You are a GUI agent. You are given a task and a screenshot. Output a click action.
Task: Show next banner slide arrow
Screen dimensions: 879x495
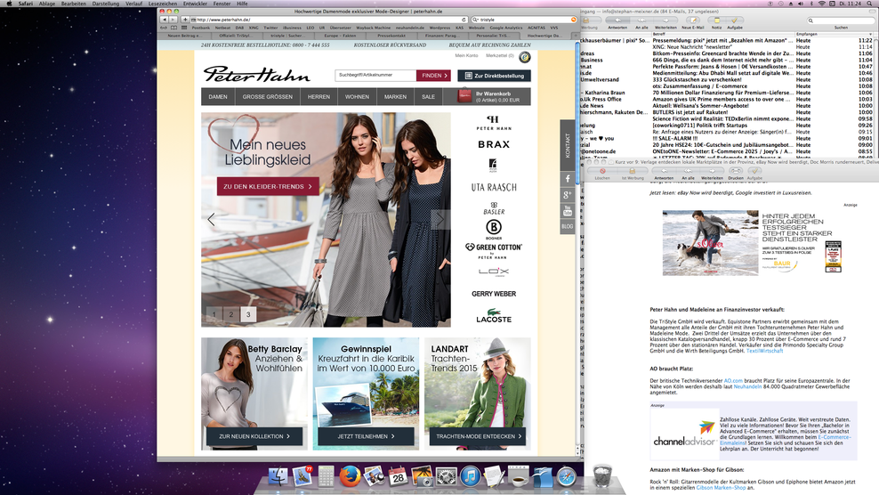tap(440, 219)
